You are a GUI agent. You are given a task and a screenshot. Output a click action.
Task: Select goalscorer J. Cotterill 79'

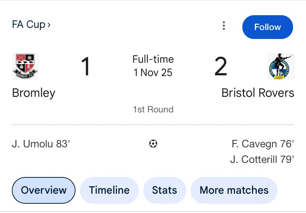(x=262, y=160)
